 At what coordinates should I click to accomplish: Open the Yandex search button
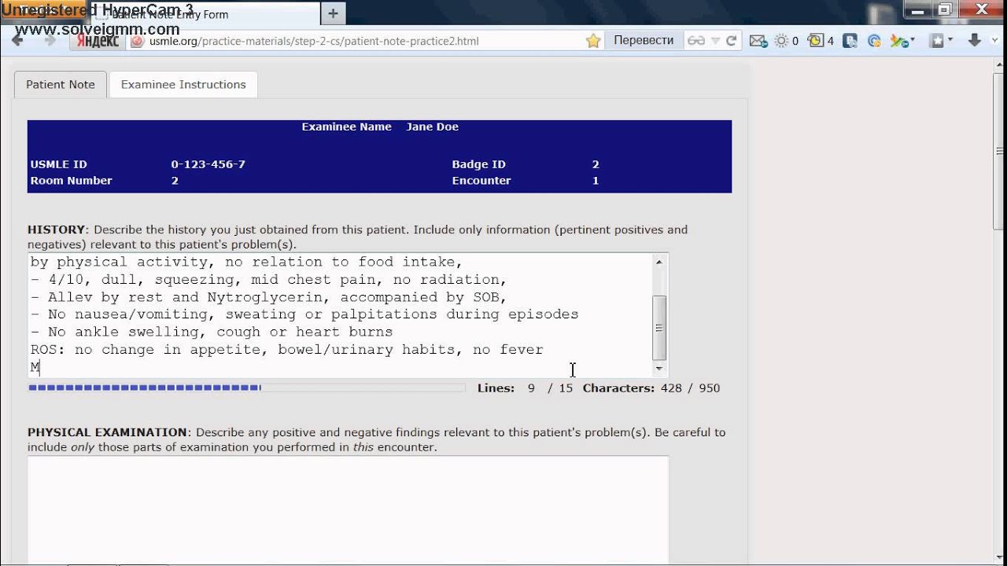(98, 41)
